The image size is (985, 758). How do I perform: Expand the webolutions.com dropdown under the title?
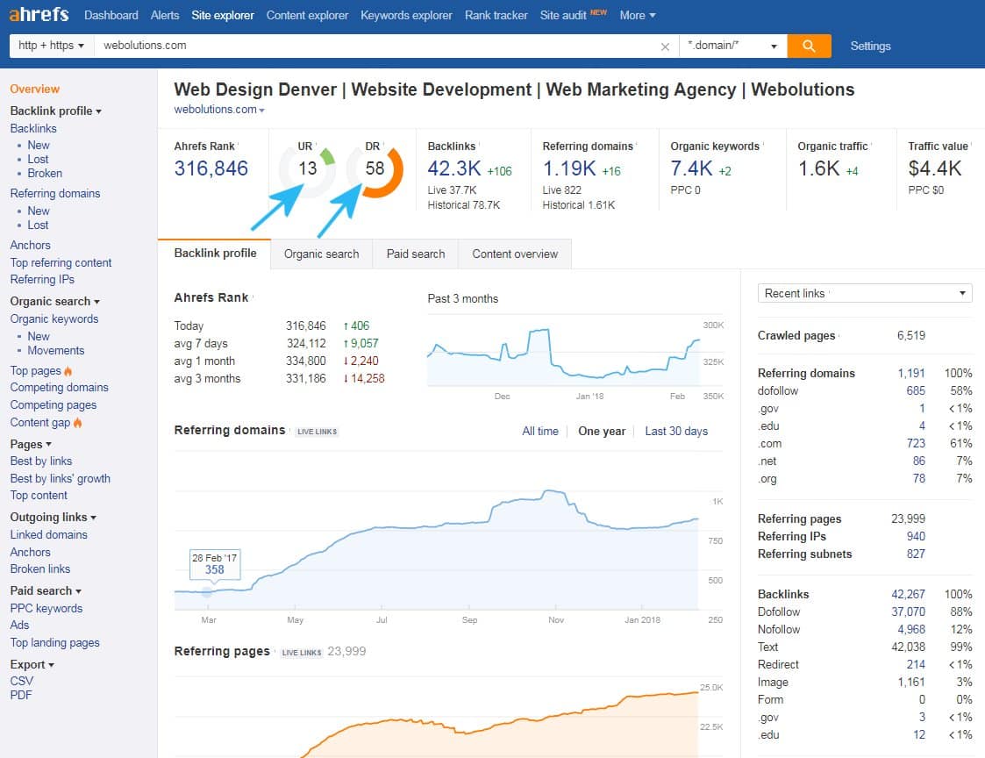[x=219, y=110]
